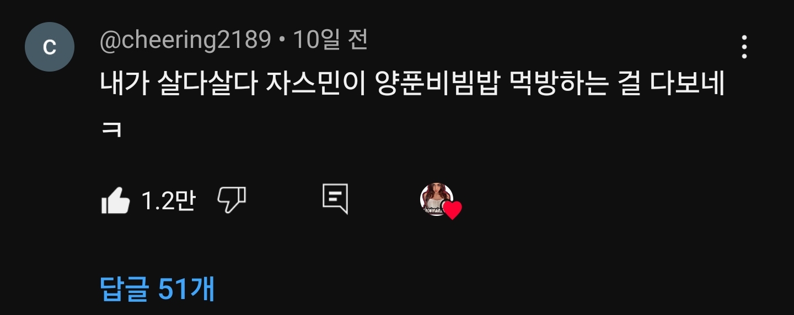This screenshot has height=315, width=794.
Task: Toggle thumbs-up on cheering2189's comment
Action: point(116,200)
